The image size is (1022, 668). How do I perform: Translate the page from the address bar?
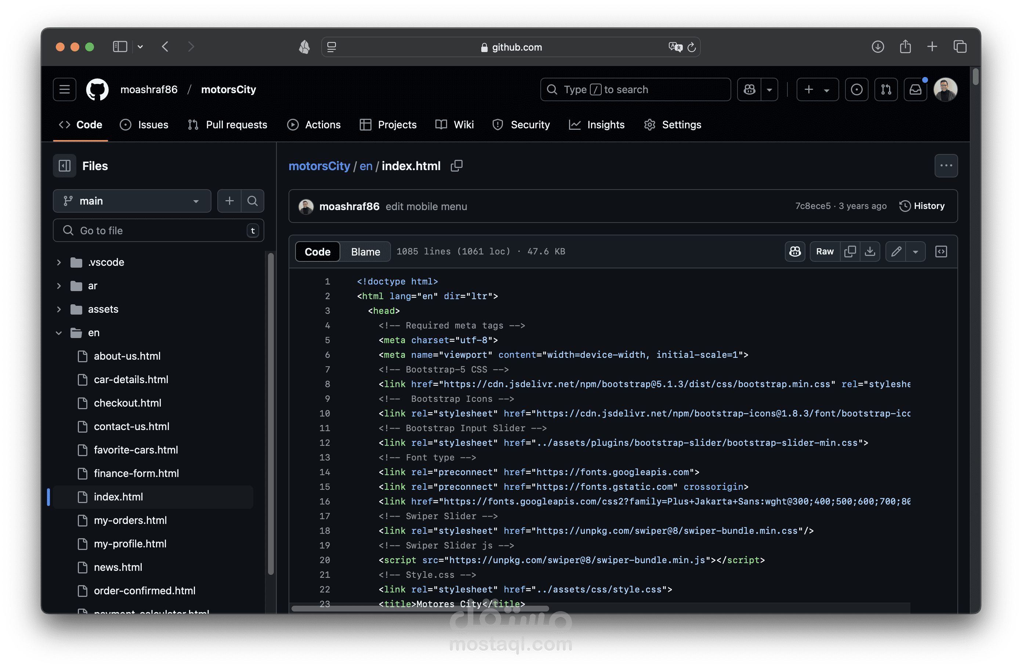point(675,47)
